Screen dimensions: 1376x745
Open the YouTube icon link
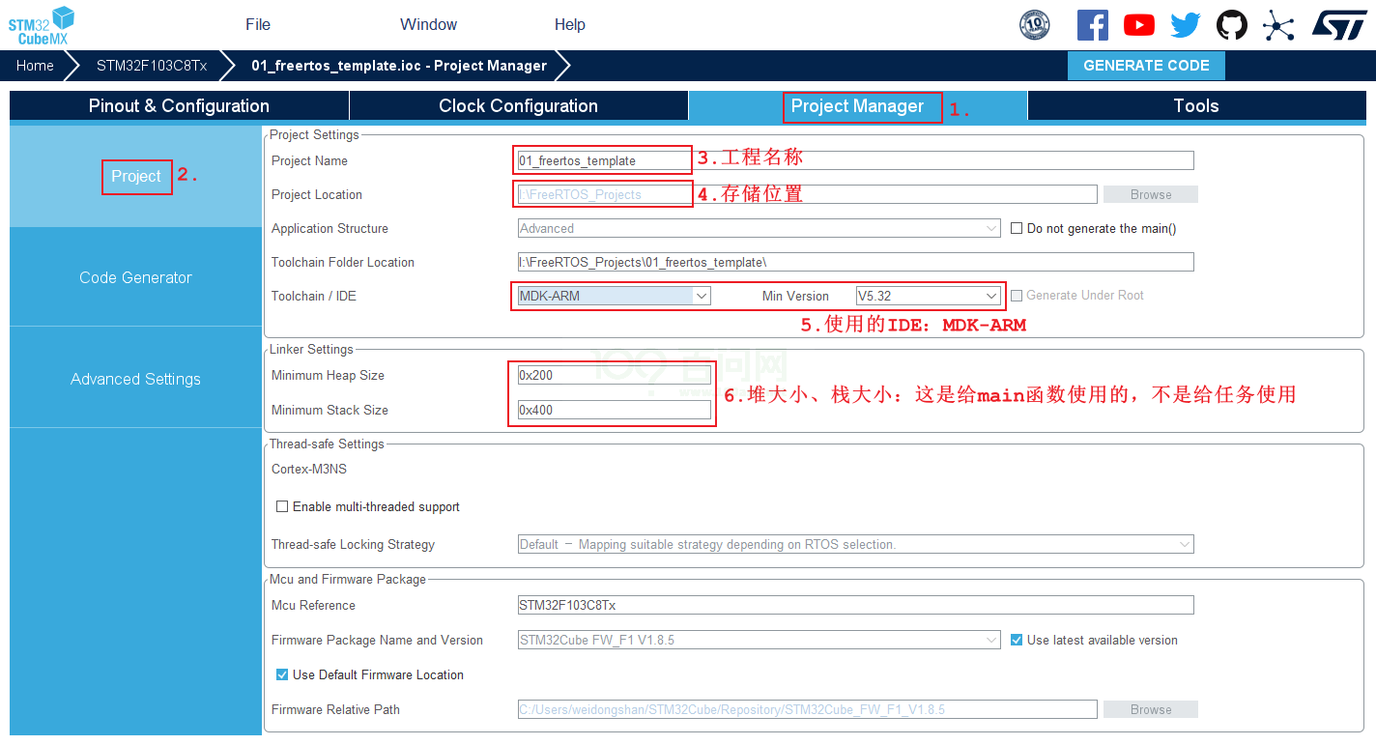point(1139,25)
